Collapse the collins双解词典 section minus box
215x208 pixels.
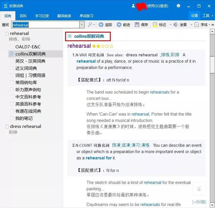coord(70,36)
